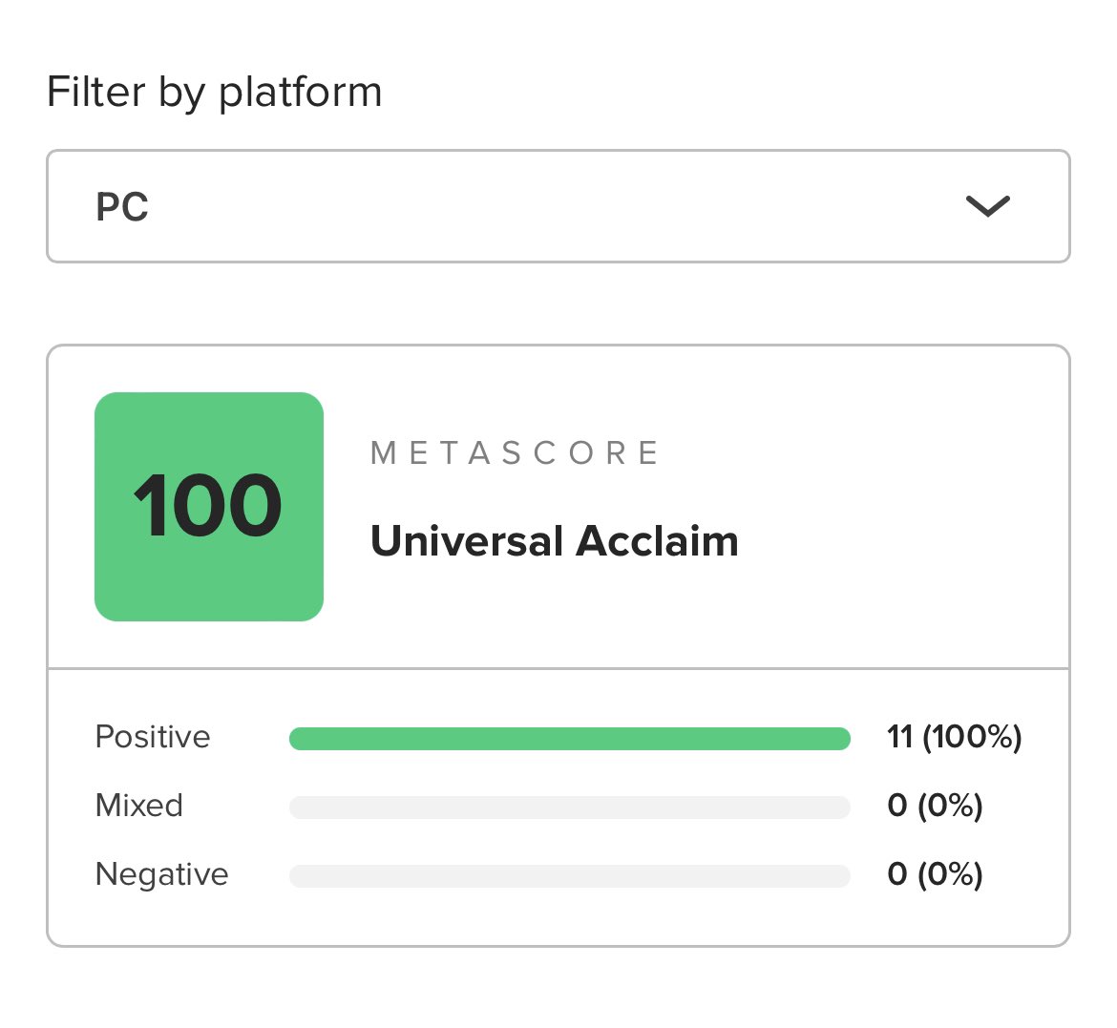Click the 'Filter by platform' label
This screenshot has width=1117, height=1028.
pyautogui.click(x=214, y=93)
